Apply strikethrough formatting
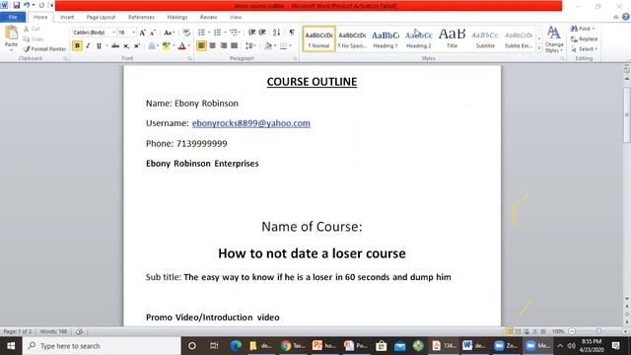This screenshot has height=355, width=631. (x=115, y=46)
